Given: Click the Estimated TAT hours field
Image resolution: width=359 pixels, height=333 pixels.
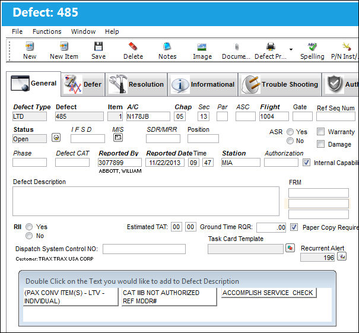Looking at the screenshot, I should 176,227.
